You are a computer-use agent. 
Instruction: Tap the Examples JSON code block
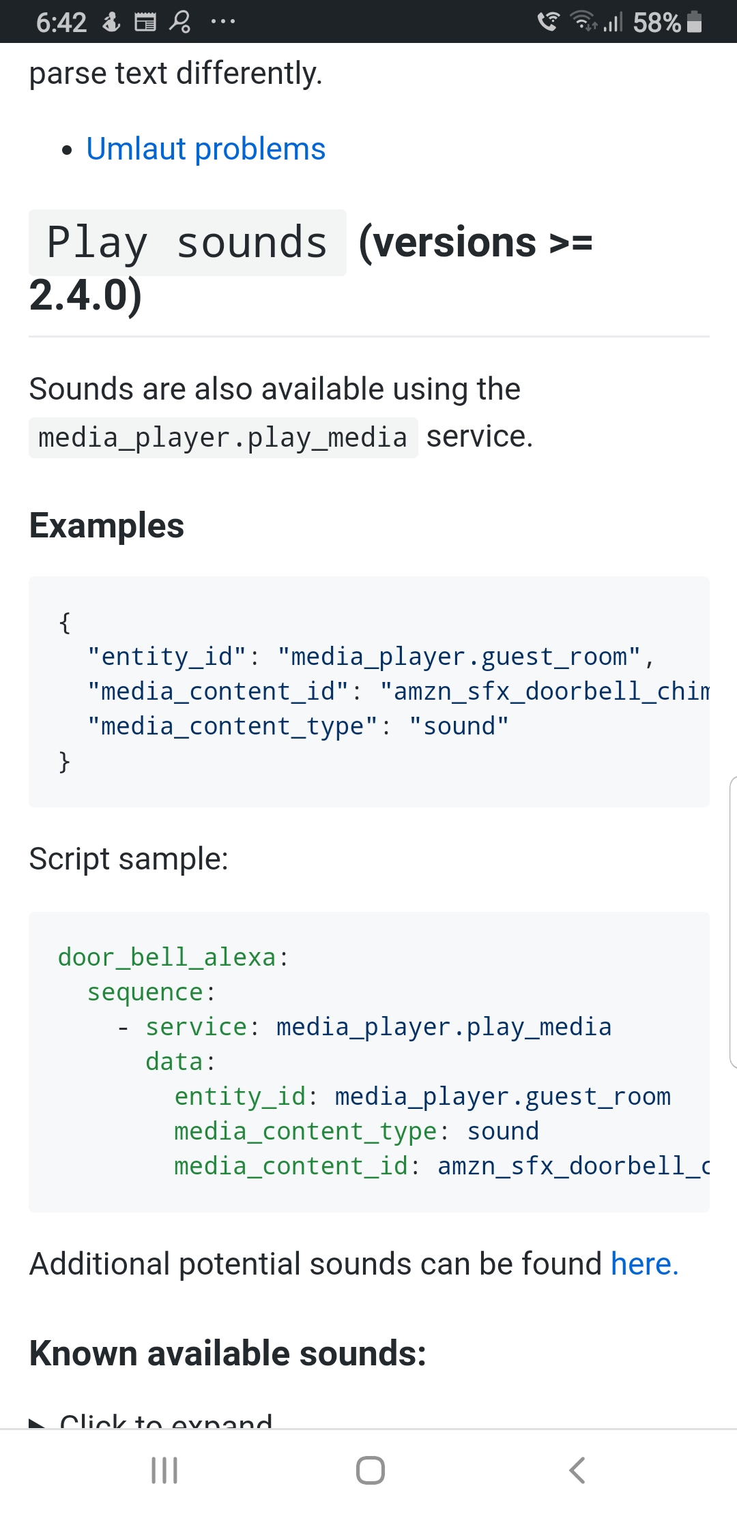click(x=369, y=691)
